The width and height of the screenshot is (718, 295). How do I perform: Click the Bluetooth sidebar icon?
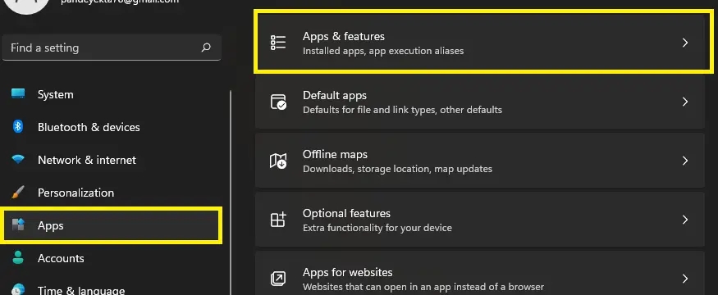[18, 127]
